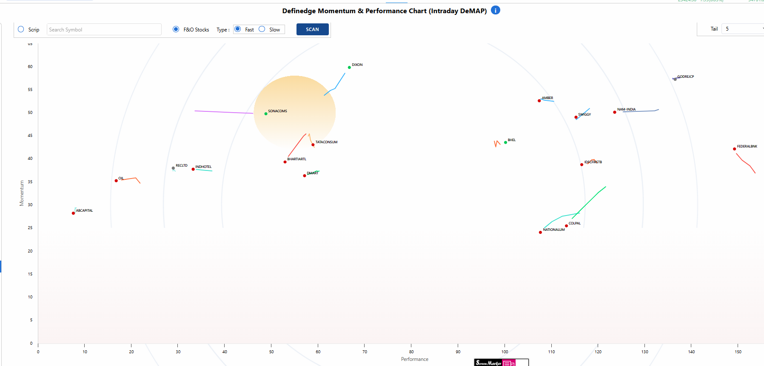Select the BHEL green dot
Viewport: 764px width, 366px height.
[x=505, y=142]
